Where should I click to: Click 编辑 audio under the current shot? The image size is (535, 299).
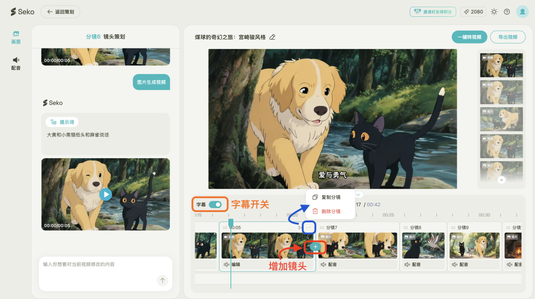(x=232, y=264)
